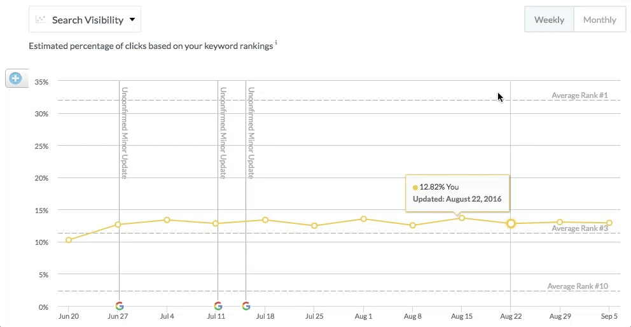
Task: Select the Jun 20 data point
Action: tap(69, 240)
